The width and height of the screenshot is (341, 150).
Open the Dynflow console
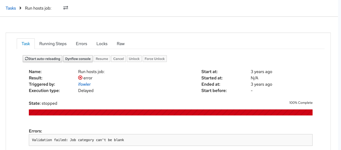[x=78, y=59]
